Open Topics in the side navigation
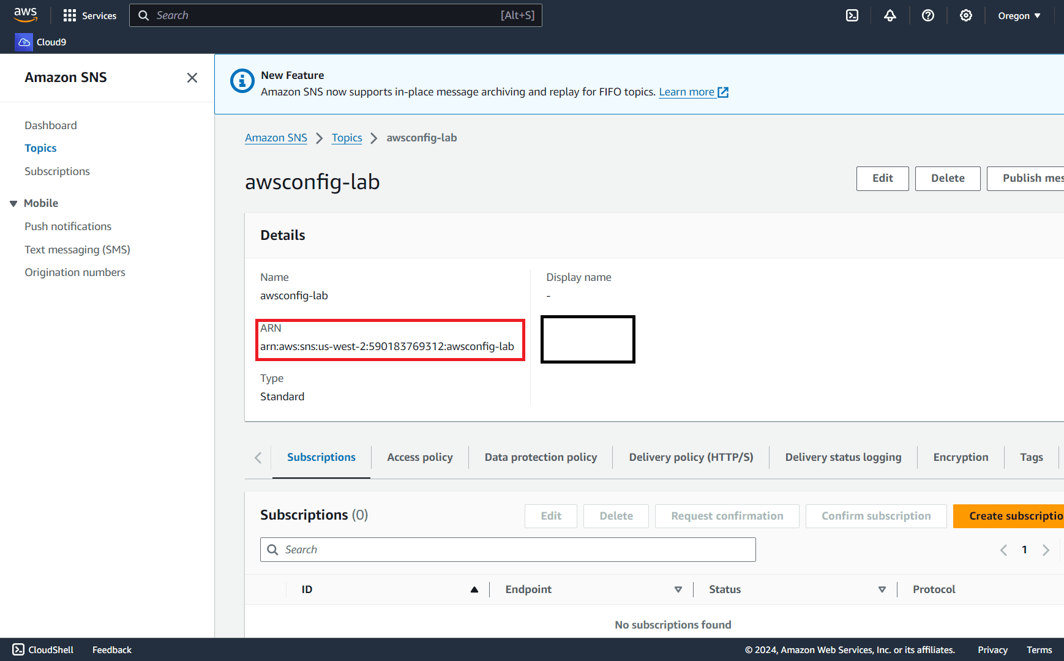 pyautogui.click(x=40, y=148)
